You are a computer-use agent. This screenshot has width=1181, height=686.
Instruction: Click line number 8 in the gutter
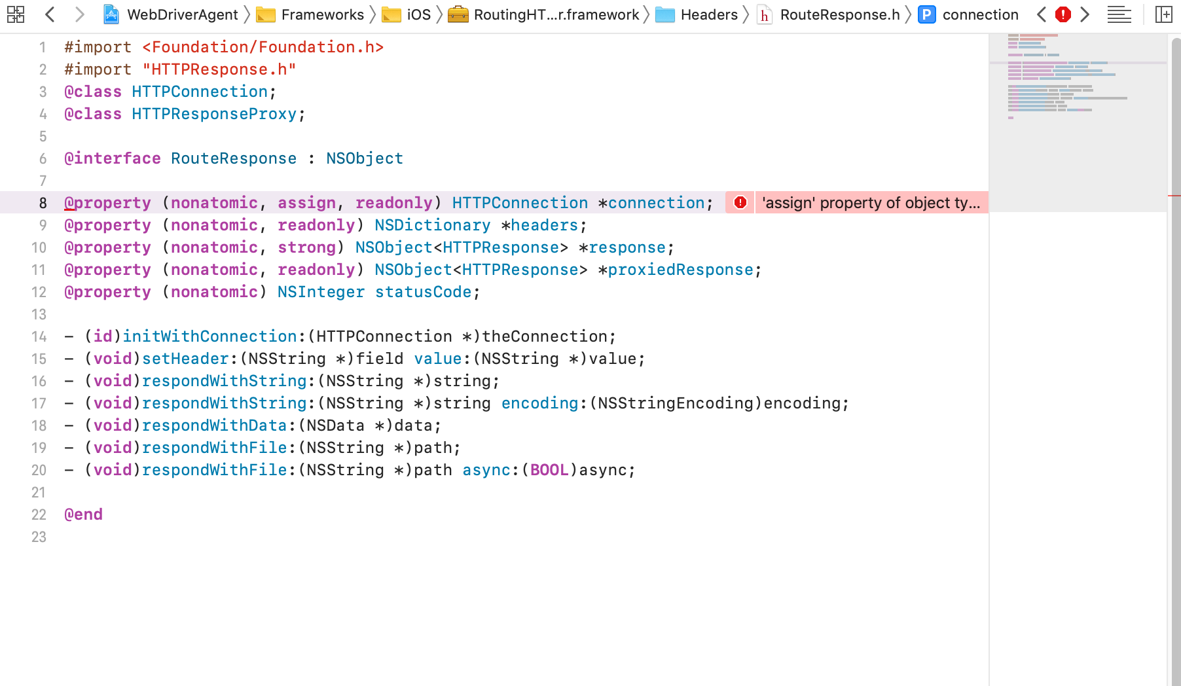coord(43,203)
